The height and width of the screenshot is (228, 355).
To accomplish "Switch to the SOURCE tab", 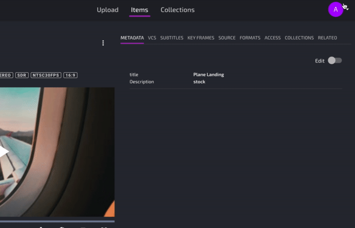I will (x=227, y=38).
